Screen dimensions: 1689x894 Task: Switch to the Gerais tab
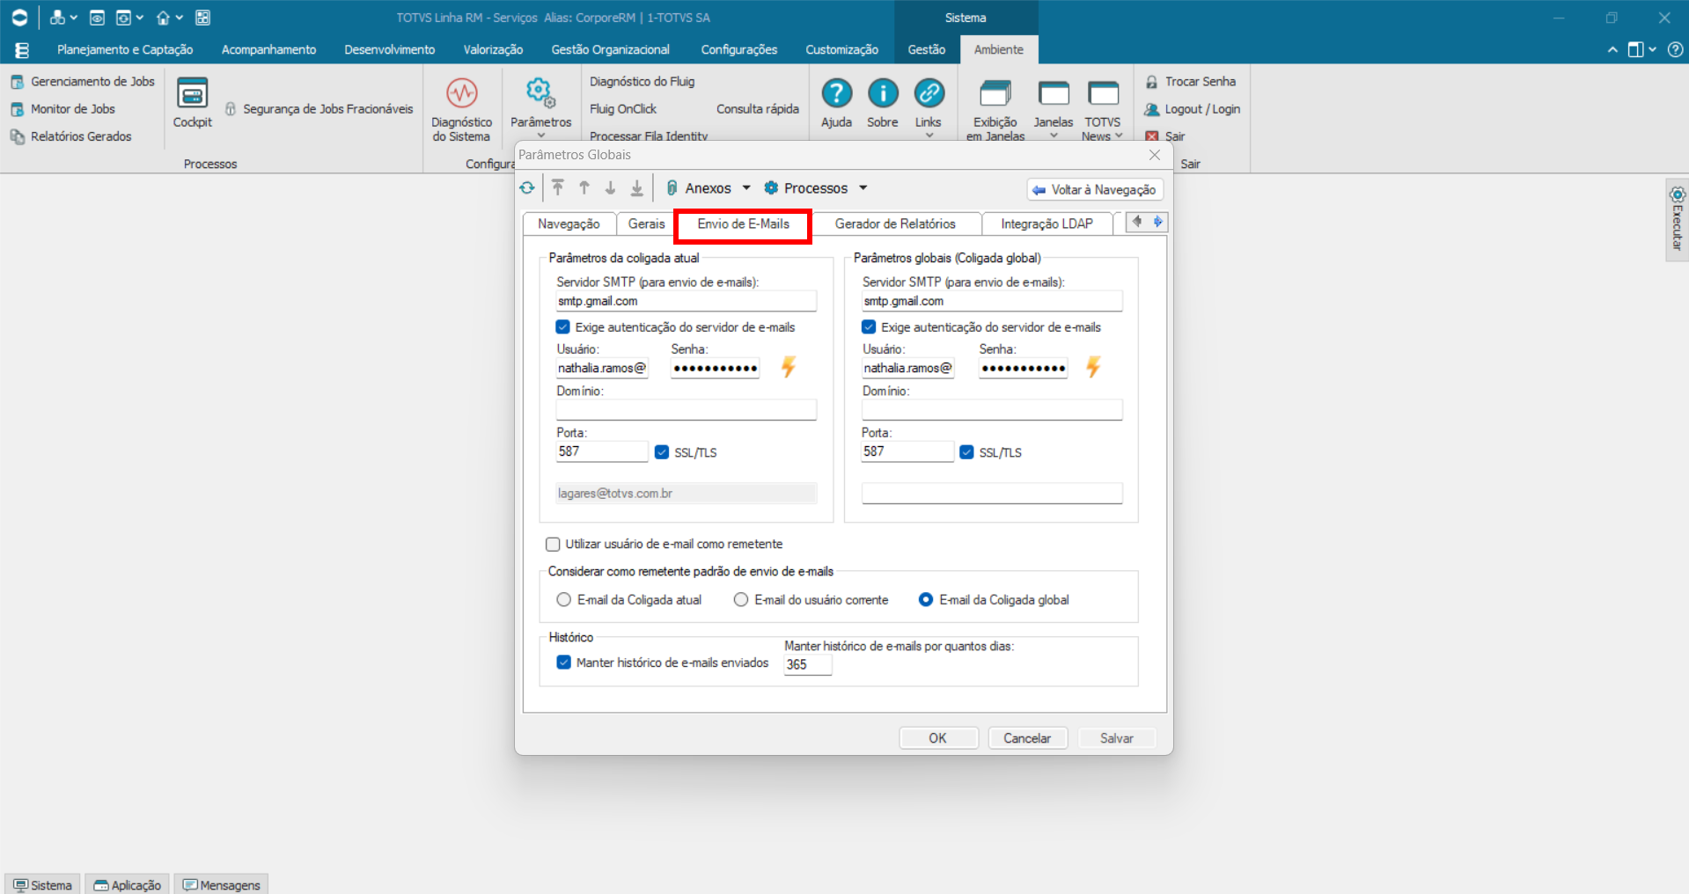point(646,224)
